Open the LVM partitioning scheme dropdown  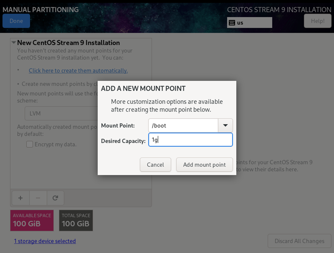[x=61, y=113]
